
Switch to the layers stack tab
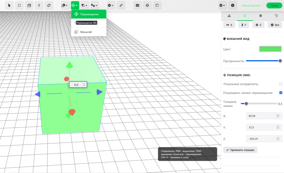pyautogui.click(x=260, y=16)
